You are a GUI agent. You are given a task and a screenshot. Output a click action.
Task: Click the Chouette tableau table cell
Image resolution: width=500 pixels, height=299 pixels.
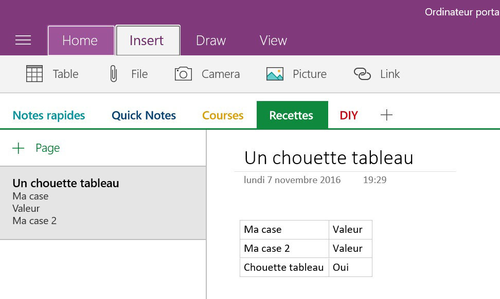(284, 267)
